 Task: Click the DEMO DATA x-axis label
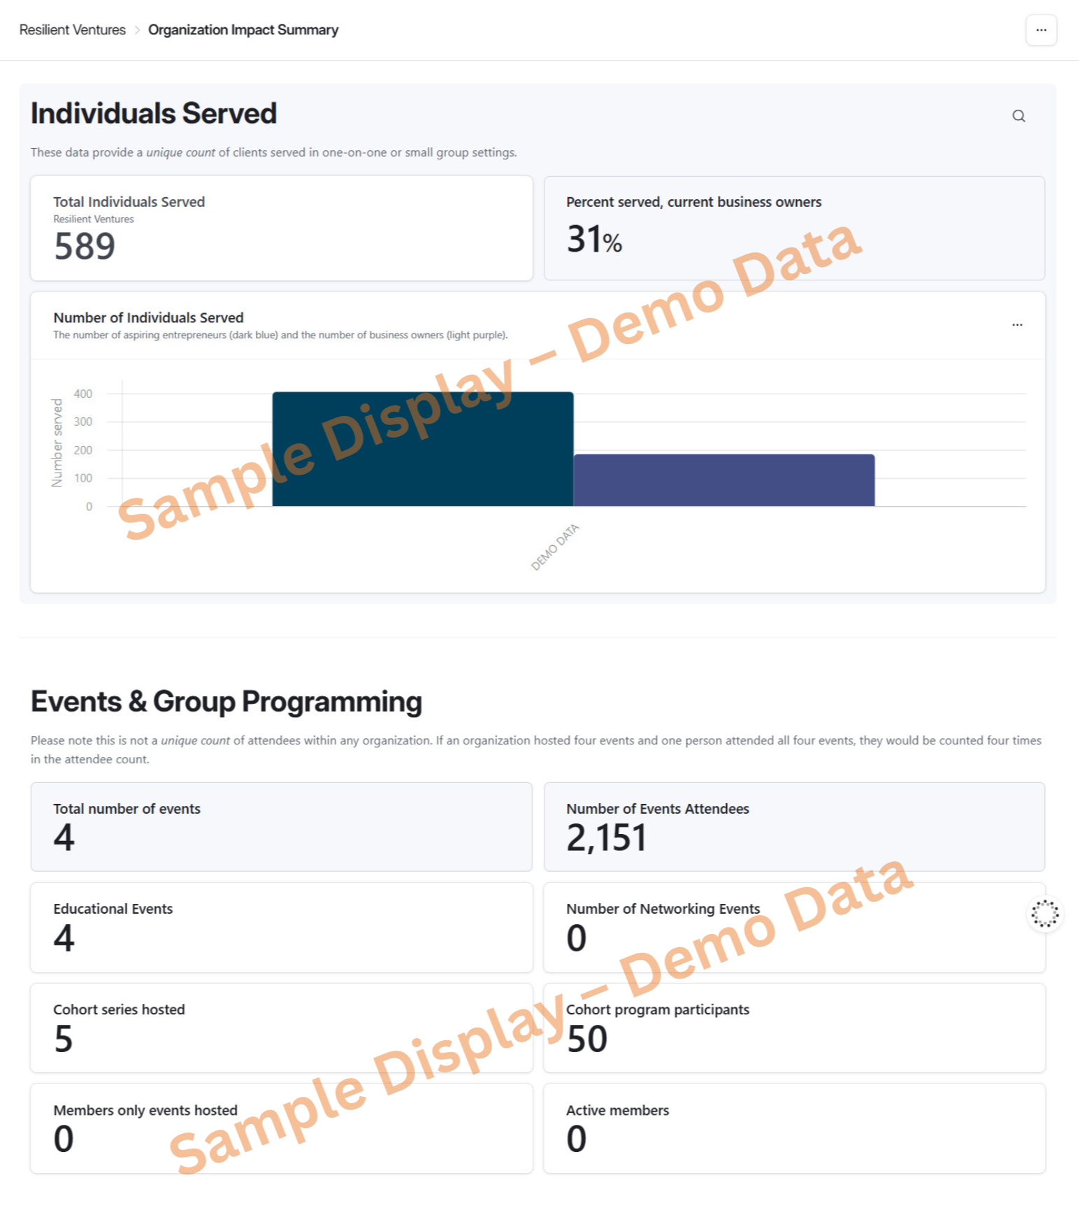pos(555,547)
